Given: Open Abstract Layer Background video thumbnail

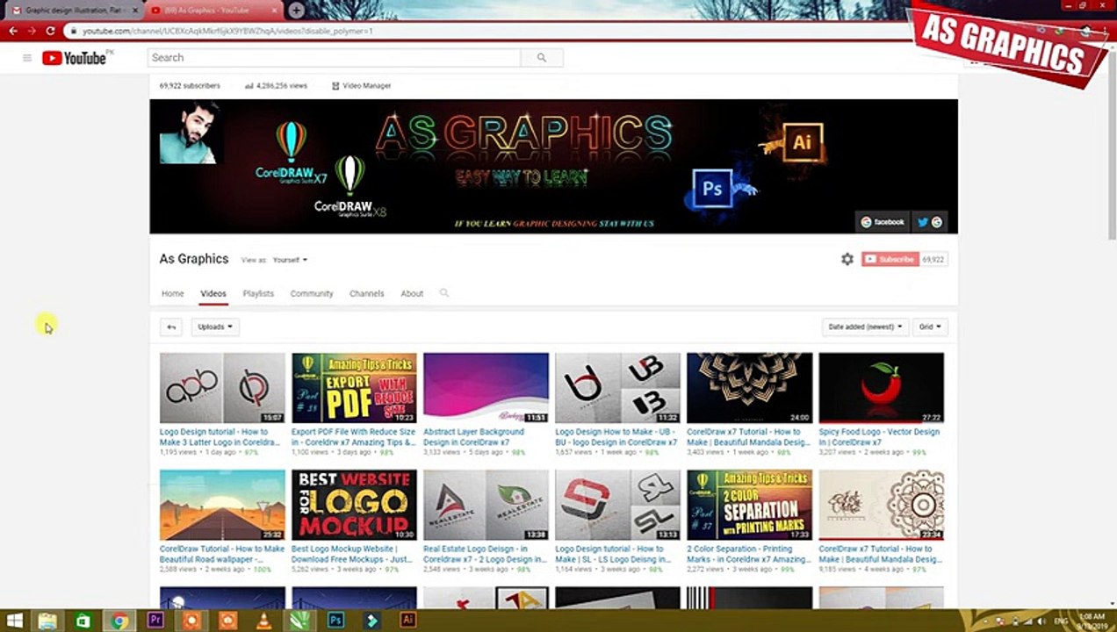Looking at the screenshot, I should click(x=486, y=388).
